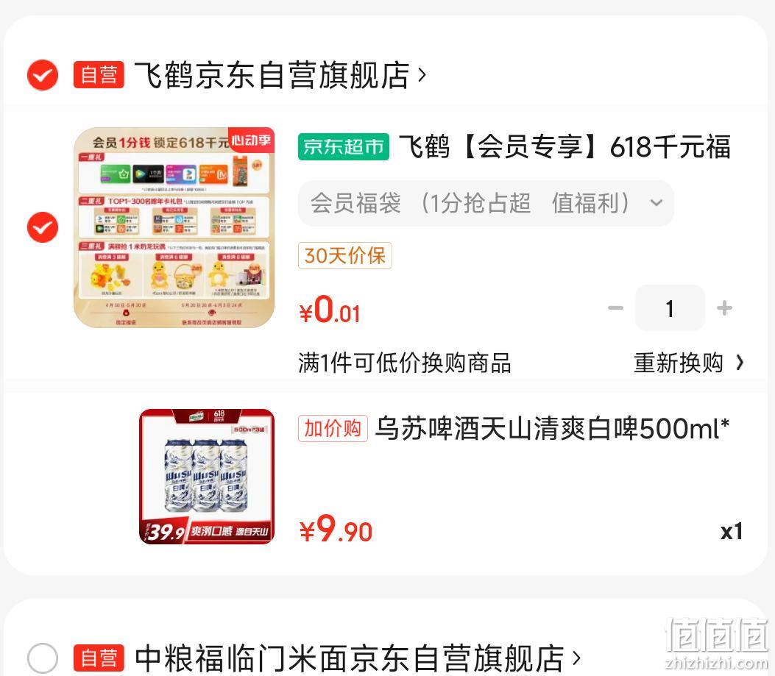Tap the 京东超市 green tag
Screen dimensions: 775x676
tap(344, 147)
